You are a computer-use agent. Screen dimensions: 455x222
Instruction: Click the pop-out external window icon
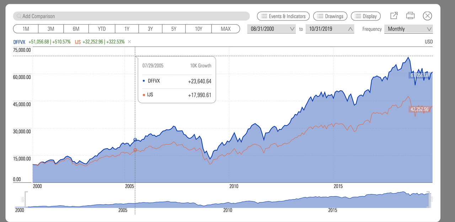394,16
